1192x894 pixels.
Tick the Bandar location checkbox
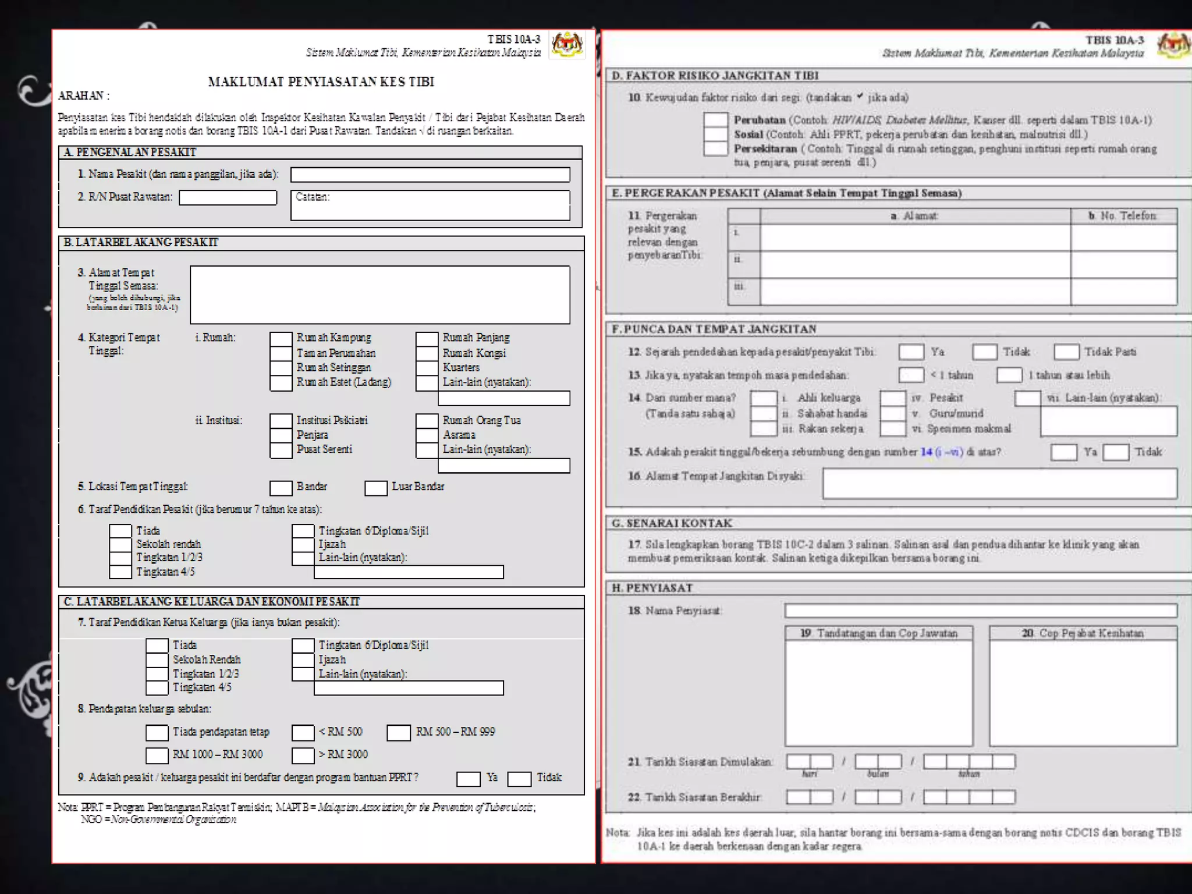[281, 488]
